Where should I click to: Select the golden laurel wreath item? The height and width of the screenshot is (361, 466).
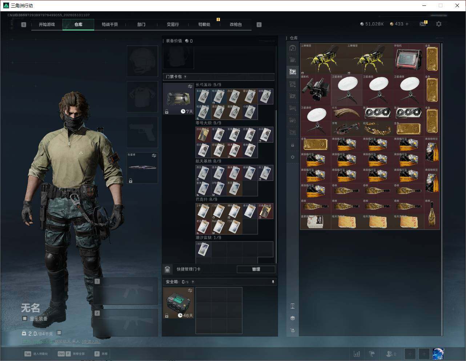[378, 128]
